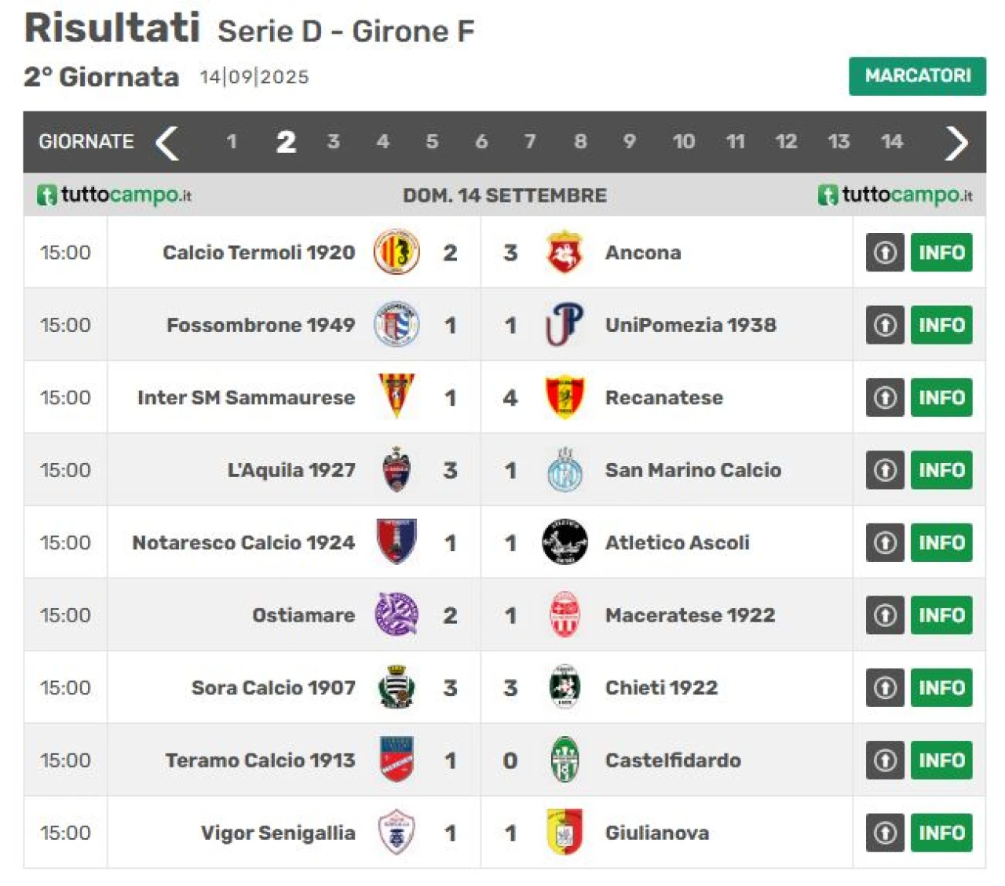Image resolution: width=1005 pixels, height=886 pixels.
Task: Select giornata 3 in the round bar
Action: click(x=334, y=142)
